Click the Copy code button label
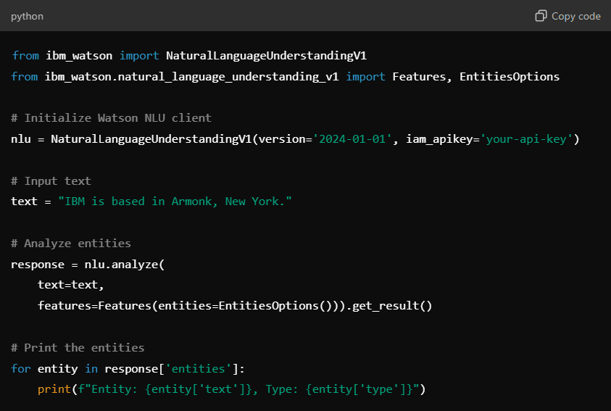This screenshot has width=611, height=411. [576, 16]
